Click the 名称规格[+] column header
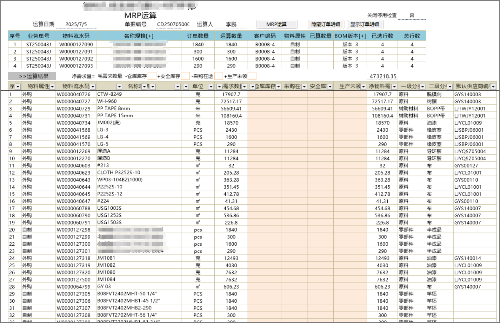This screenshot has width=500, height=323. 138,36
